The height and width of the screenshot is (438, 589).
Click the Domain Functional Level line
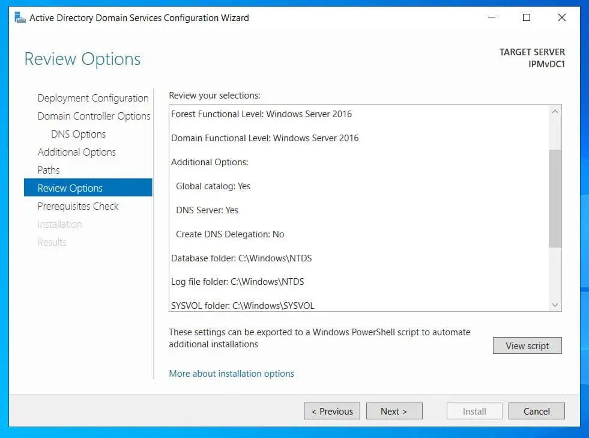coord(265,138)
